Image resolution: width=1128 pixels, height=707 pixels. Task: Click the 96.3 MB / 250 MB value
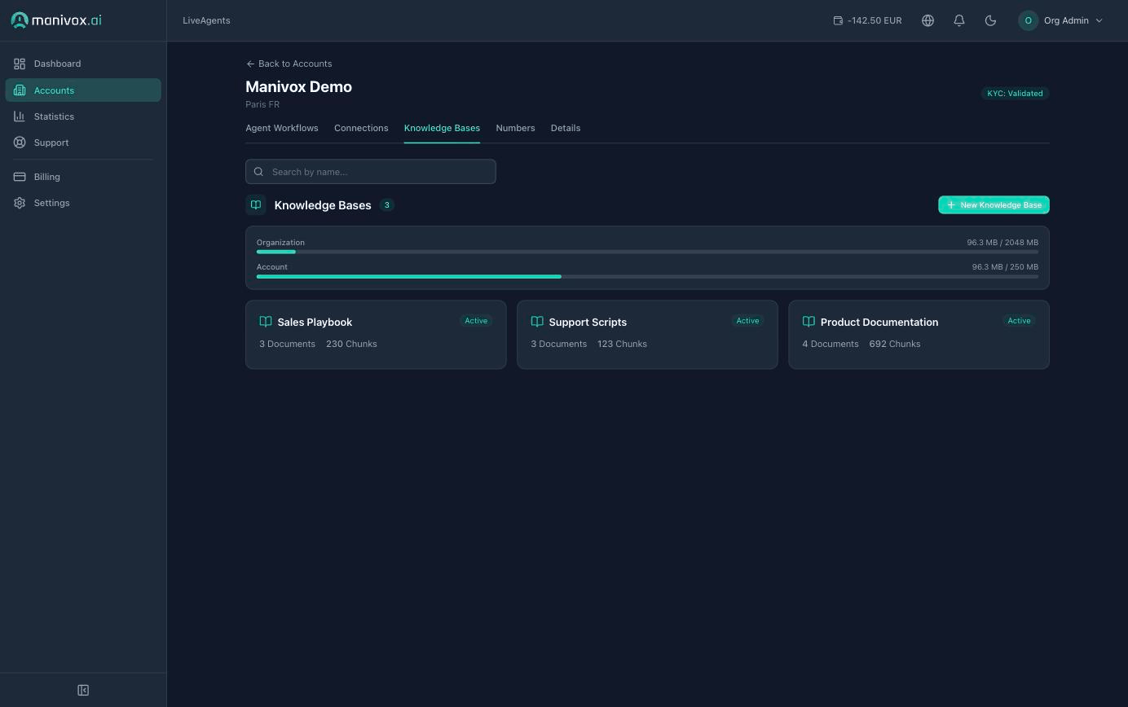tap(1005, 267)
